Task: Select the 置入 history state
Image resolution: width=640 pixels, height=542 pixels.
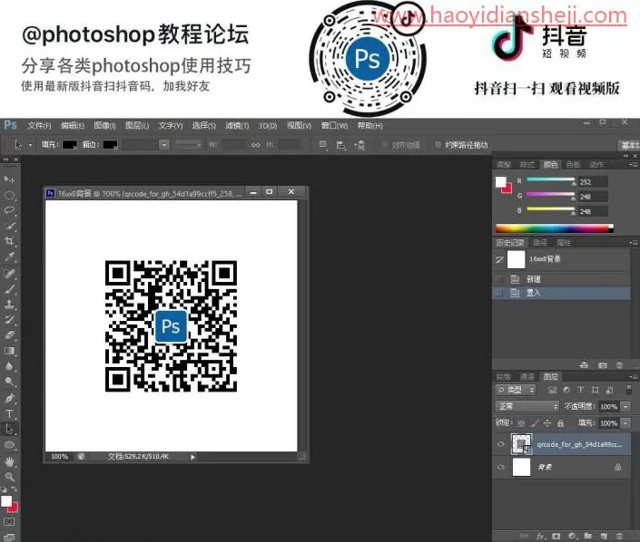Action: pyautogui.click(x=562, y=293)
